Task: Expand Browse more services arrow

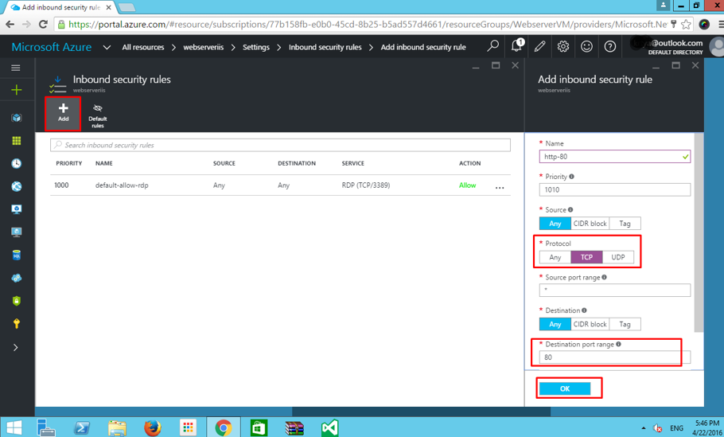Action: [16, 347]
